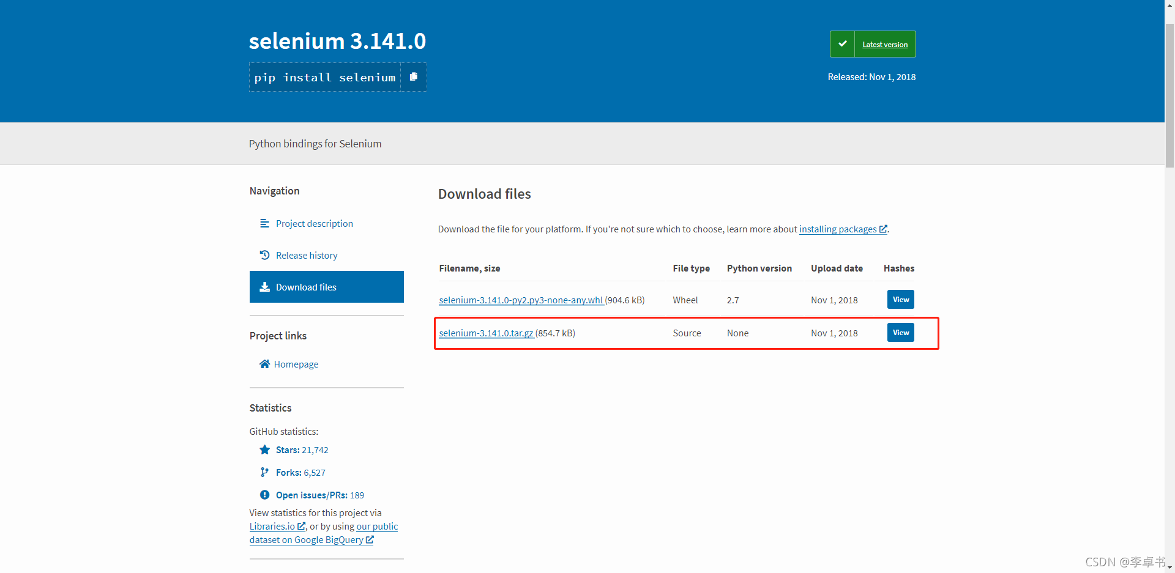
Task: Click the Navigation sidebar heading
Action: click(x=274, y=190)
